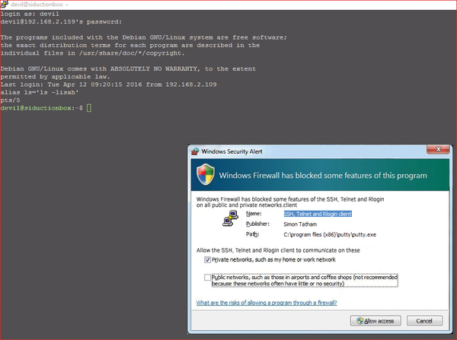457x340 pixels.
Task: Click the putty.exe path text
Action: tap(330, 234)
